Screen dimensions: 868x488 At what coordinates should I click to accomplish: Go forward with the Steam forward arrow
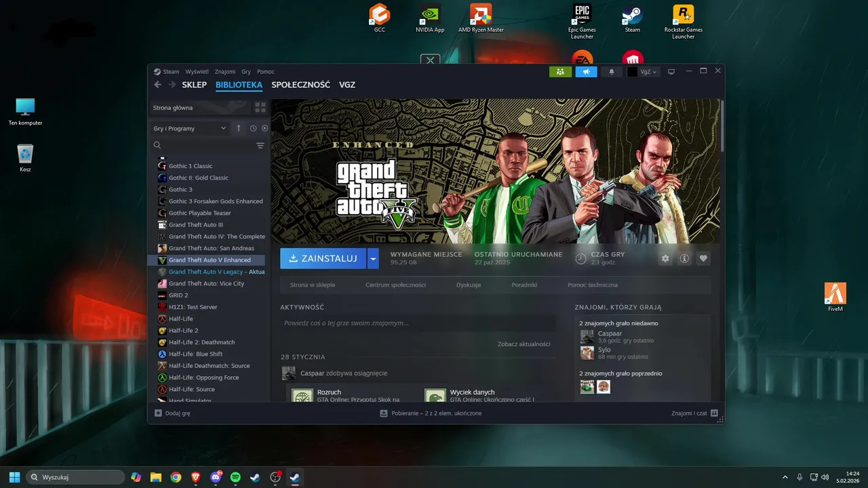coord(172,85)
